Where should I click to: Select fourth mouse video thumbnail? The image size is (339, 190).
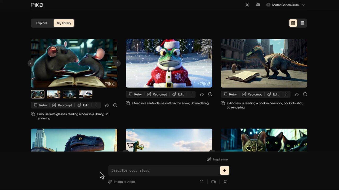[86, 94]
